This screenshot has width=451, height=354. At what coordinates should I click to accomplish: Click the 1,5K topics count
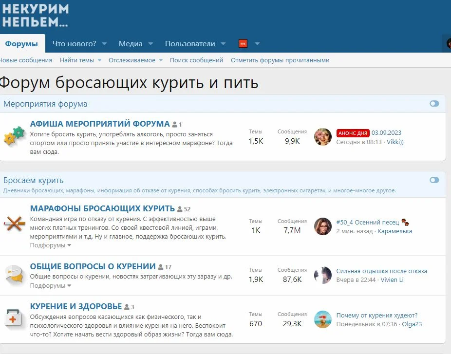256,141
